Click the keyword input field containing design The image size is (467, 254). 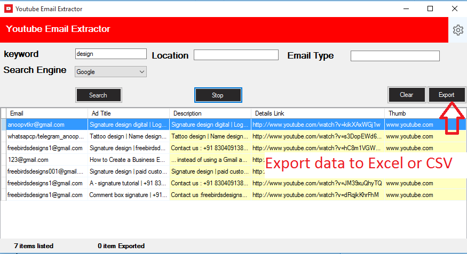[110, 54]
